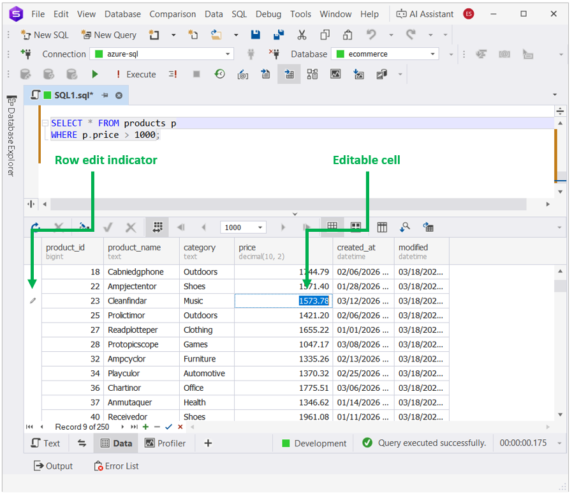Select the Cabniedgphone product name cell

click(x=142, y=272)
